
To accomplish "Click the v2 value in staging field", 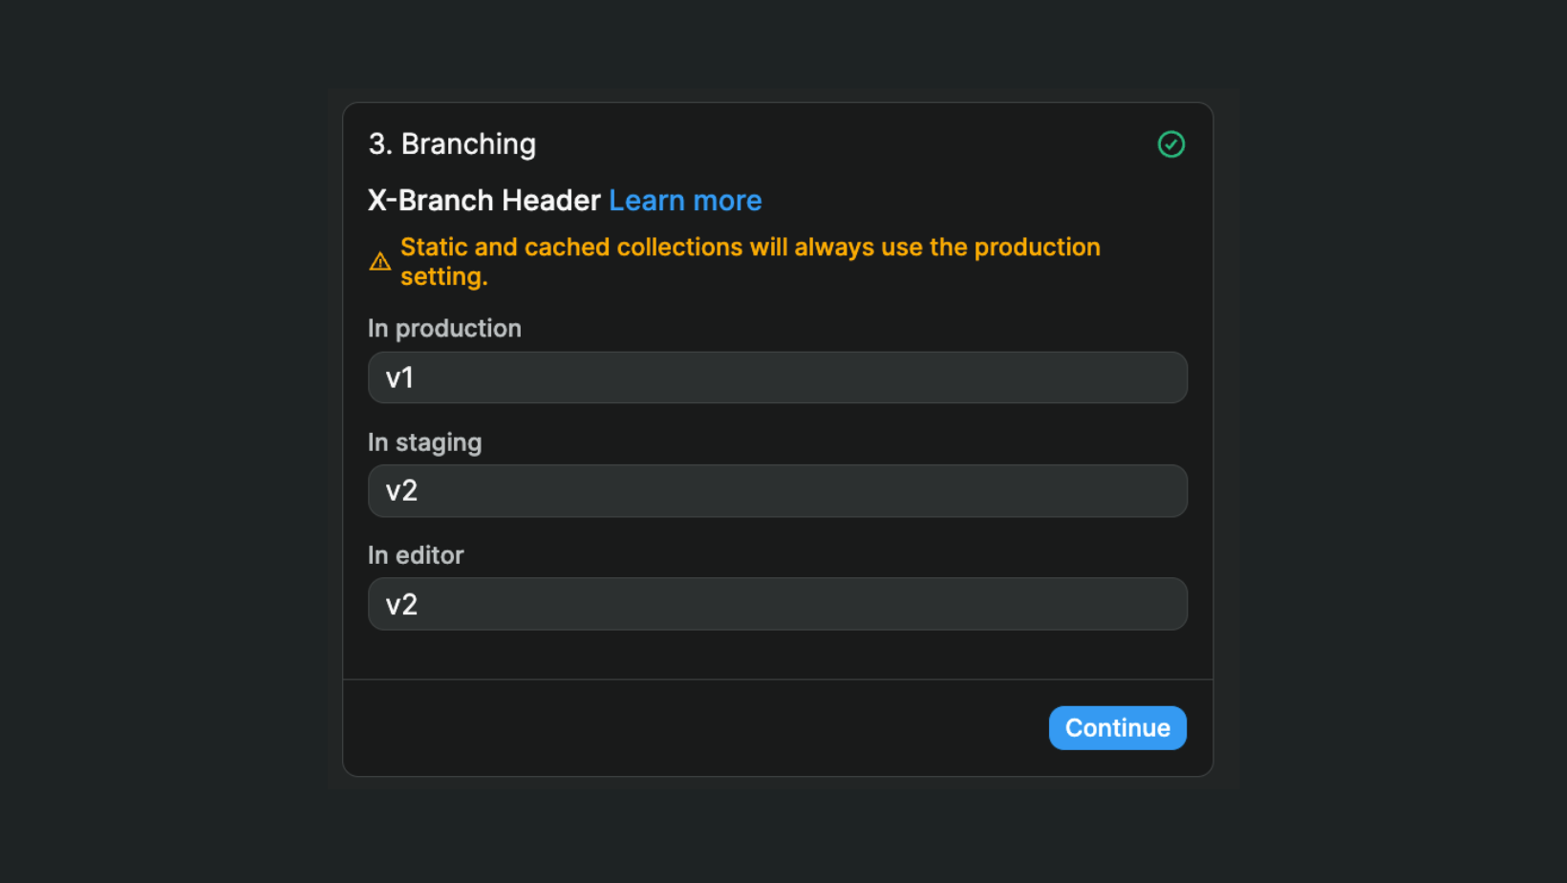I will pos(401,490).
